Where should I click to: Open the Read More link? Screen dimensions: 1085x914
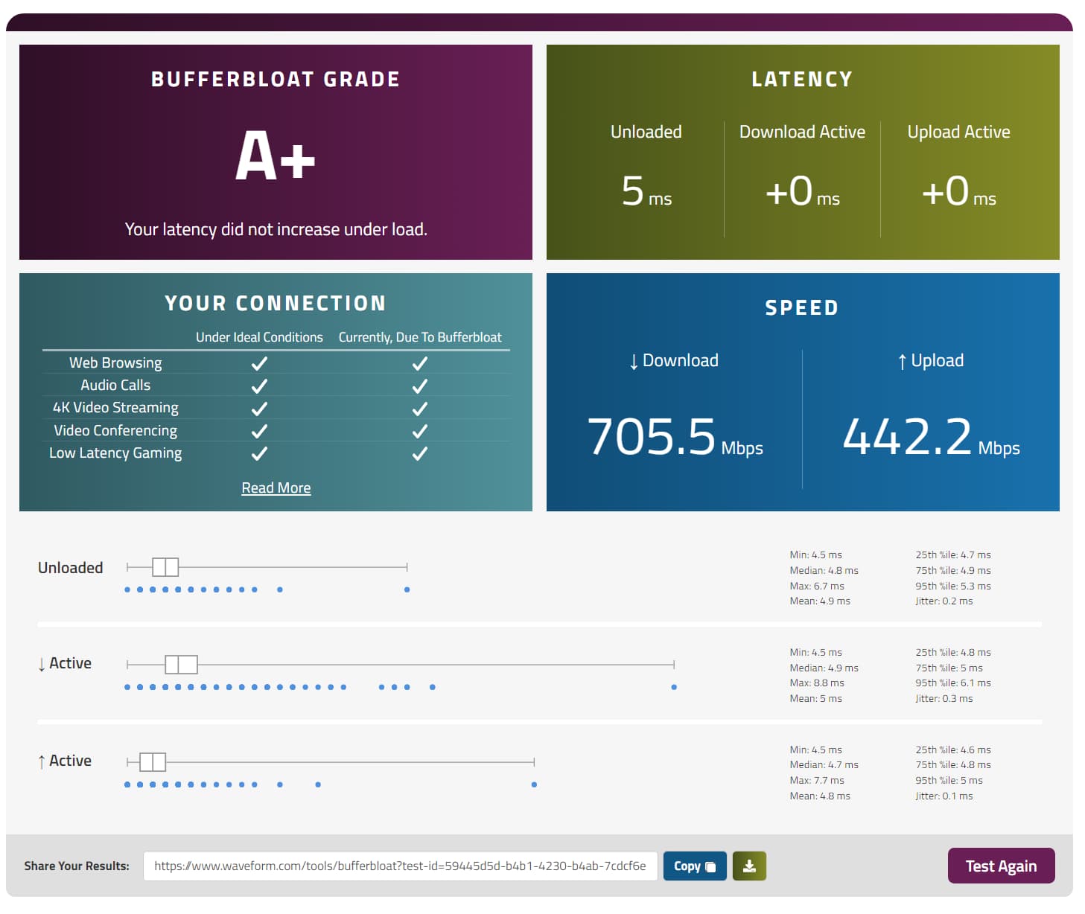(276, 488)
